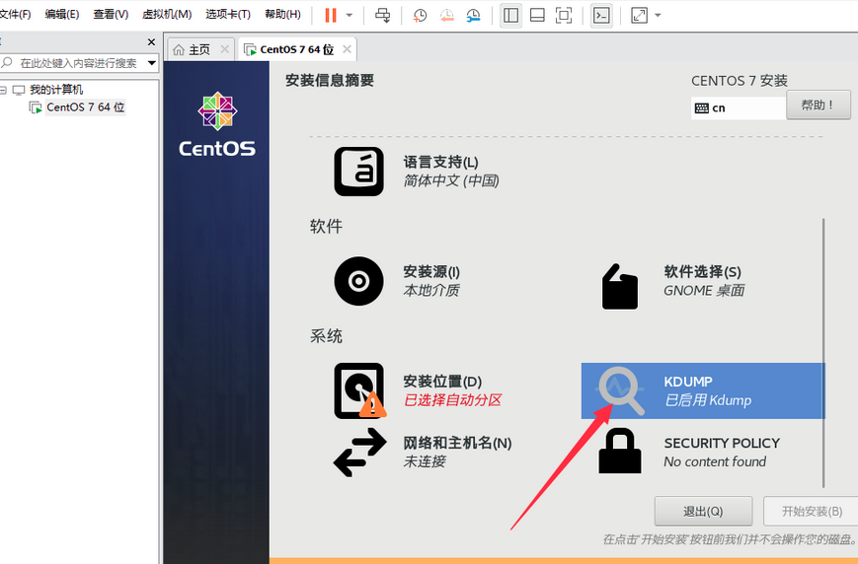The height and width of the screenshot is (564, 858).
Task: Click the pause virtual machine icon
Action: point(330,15)
